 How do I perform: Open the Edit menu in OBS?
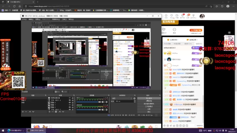click(x=31, y=19)
